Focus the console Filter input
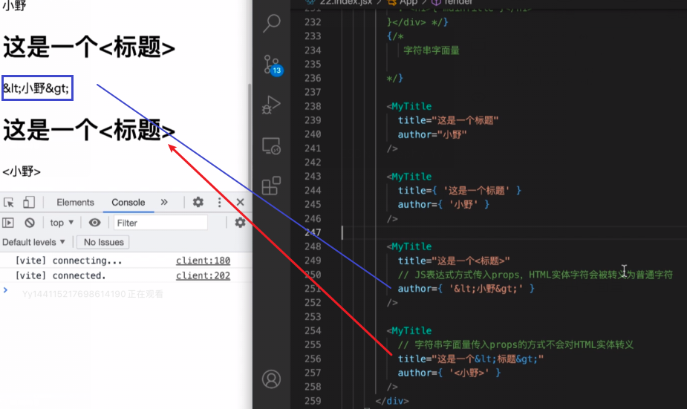The width and height of the screenshot is (687, 409). (x=160, y=223)
